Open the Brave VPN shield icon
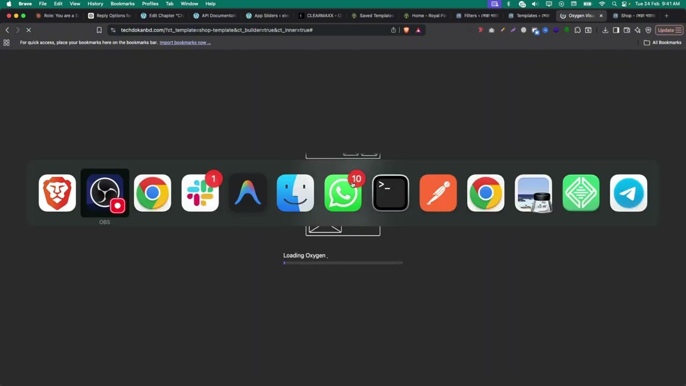Viewport: 686px width, 386px height. (x=648, y=30)
